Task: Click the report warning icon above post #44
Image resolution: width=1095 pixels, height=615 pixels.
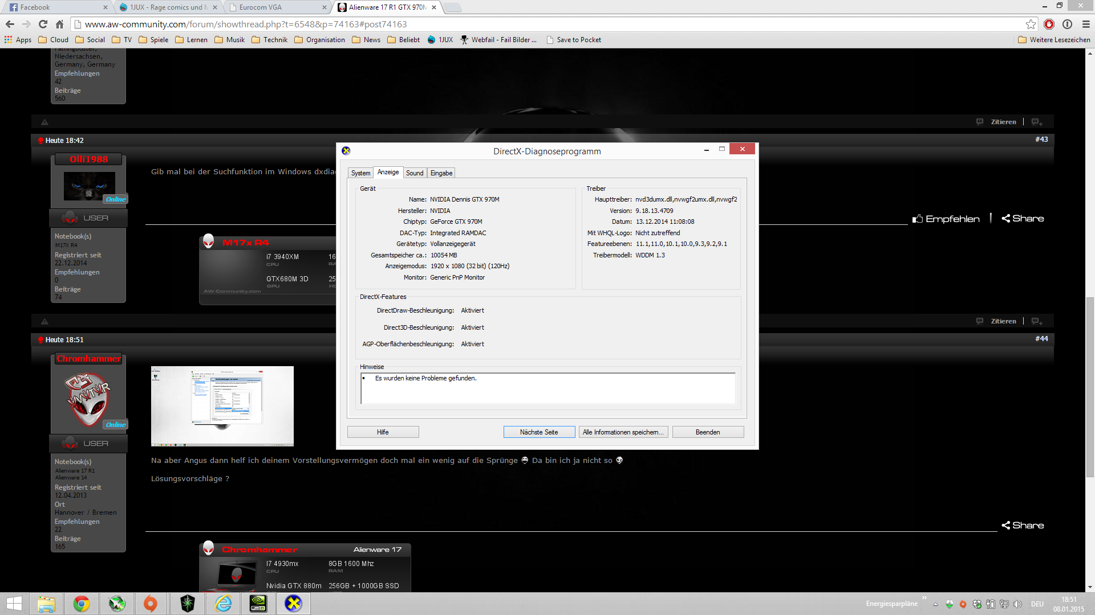Action: click(x=44, y=321)
